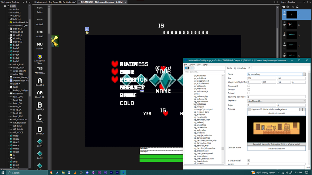Screen dimensions: 312x175
Task: Enable the Smooth checkbox
Action: point(249,90)
